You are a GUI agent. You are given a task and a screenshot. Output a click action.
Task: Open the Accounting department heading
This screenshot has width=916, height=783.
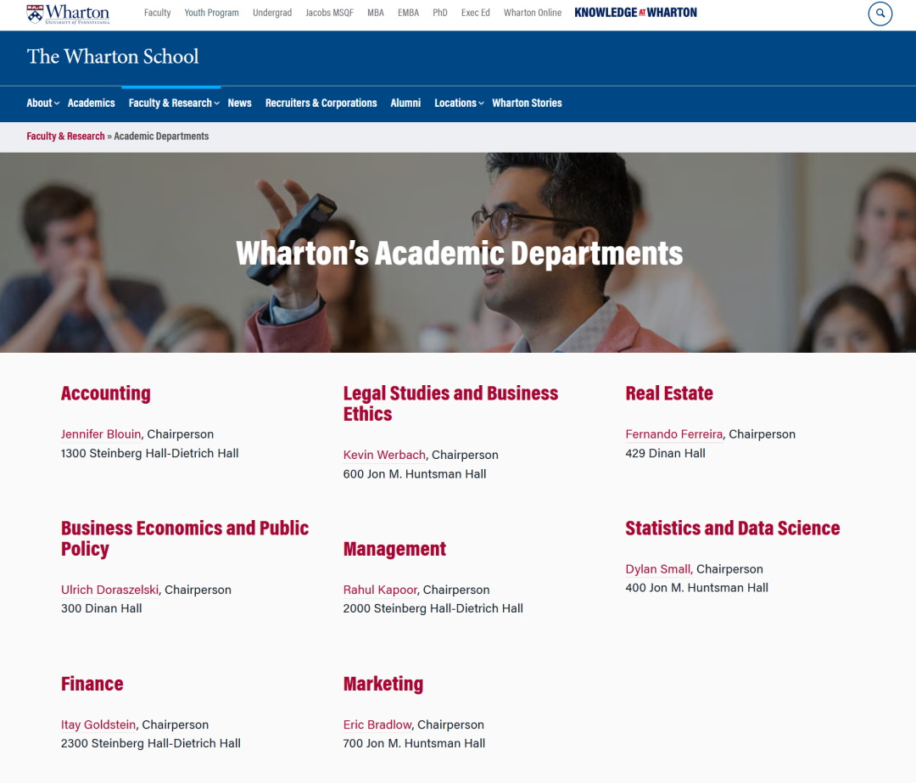click(106, 394)
